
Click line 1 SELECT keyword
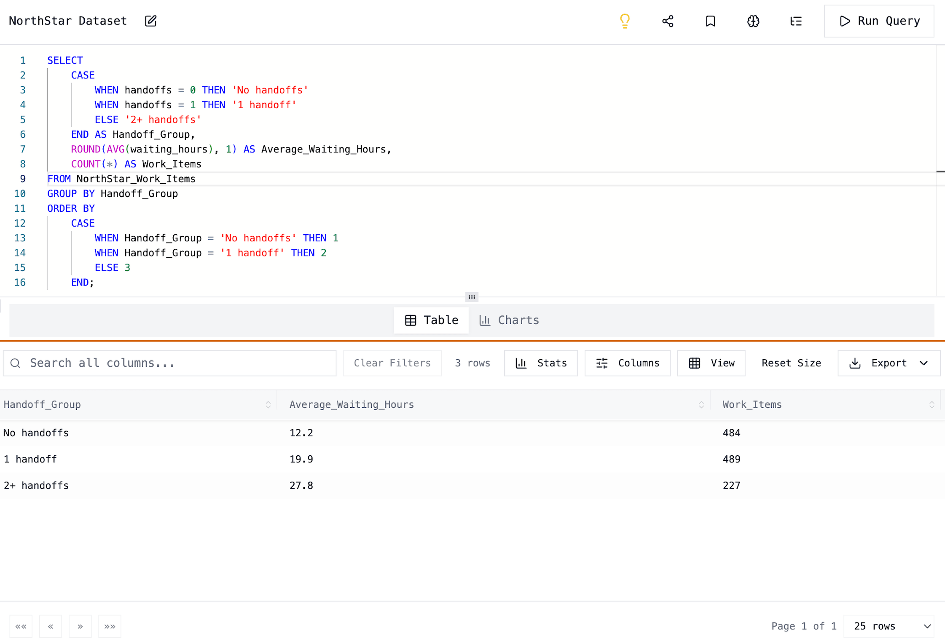click(65, 61)
